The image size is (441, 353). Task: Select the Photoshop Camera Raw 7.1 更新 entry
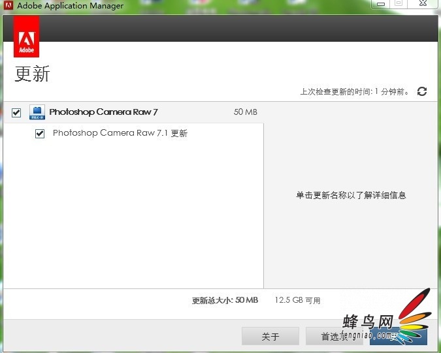[120, 133]
